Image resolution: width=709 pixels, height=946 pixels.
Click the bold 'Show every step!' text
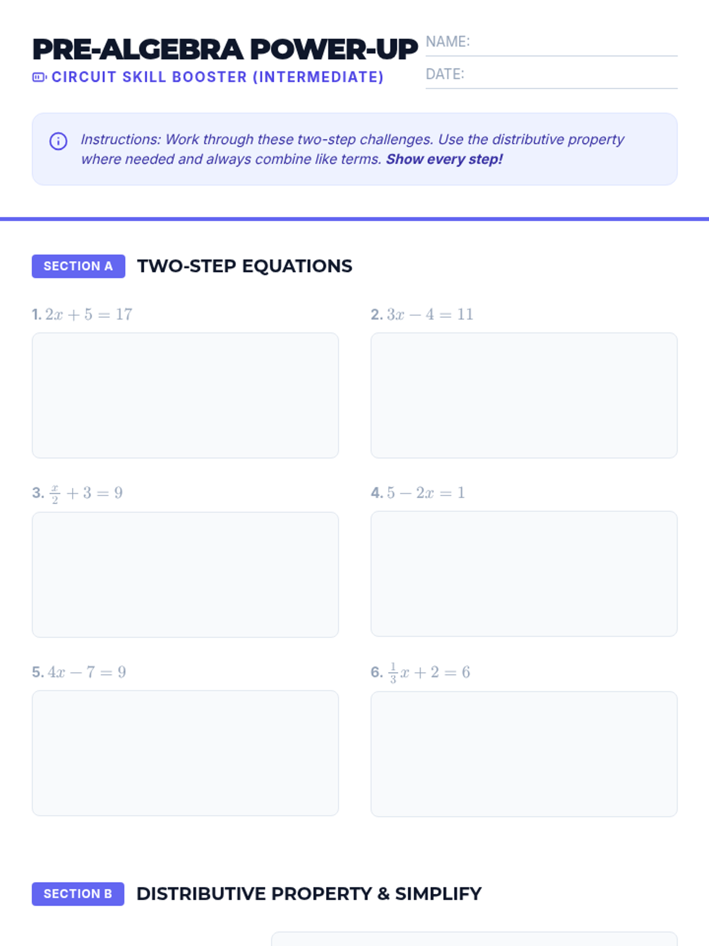444,160
